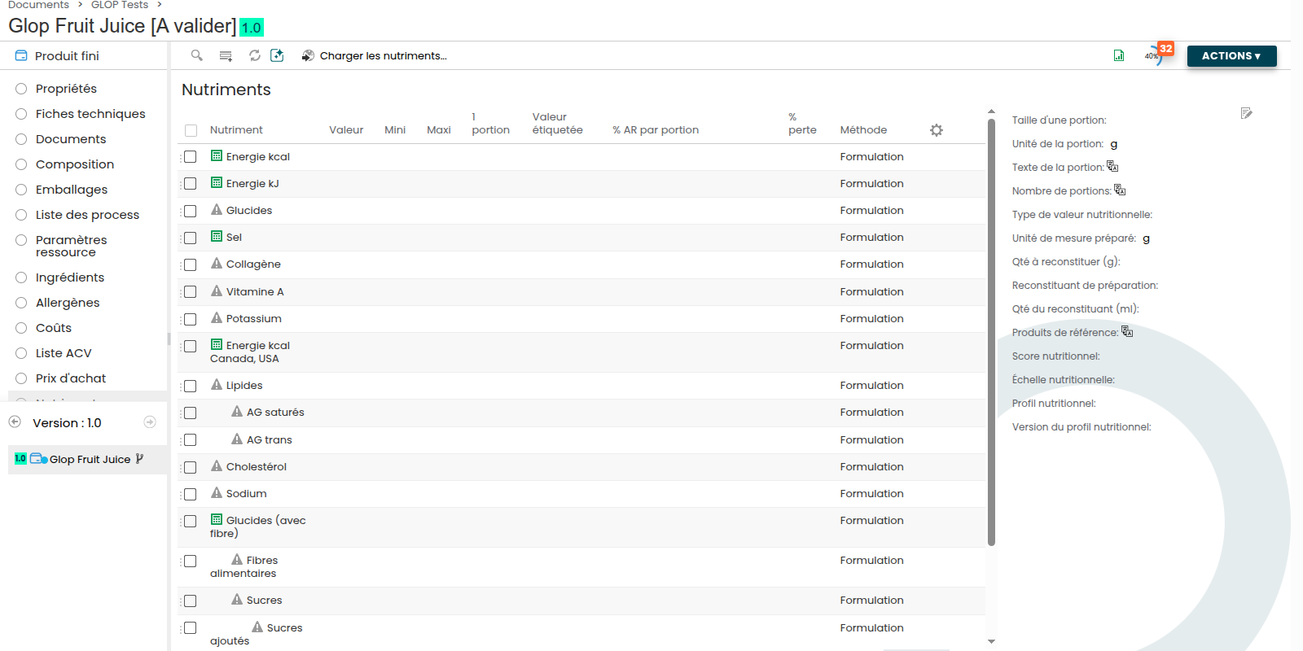Screen dimensions: 1303x651
Task: Click the 40% completion progress indicator
Action: 1152,56
